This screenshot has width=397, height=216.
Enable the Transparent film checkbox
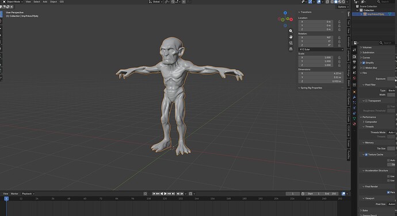click(366, 101)
